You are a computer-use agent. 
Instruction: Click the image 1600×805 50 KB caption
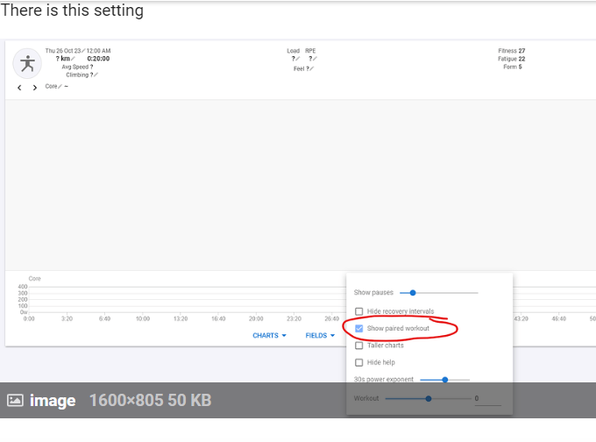tap(120, 400)
